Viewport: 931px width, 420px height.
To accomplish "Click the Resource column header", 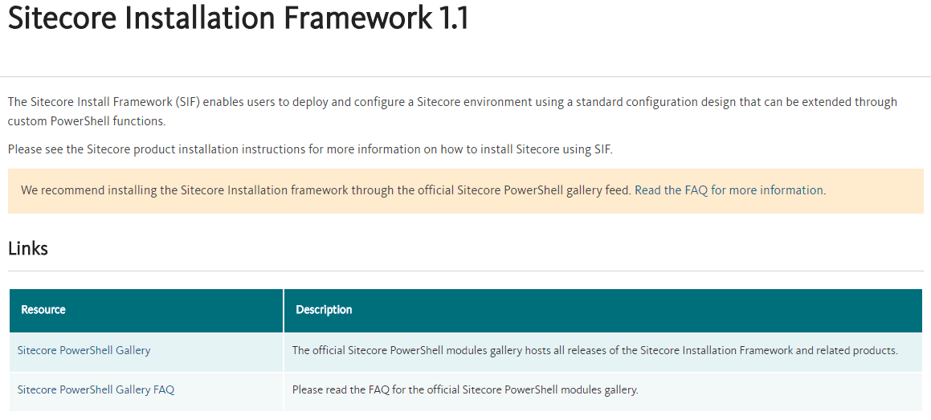I will [43, 309].
